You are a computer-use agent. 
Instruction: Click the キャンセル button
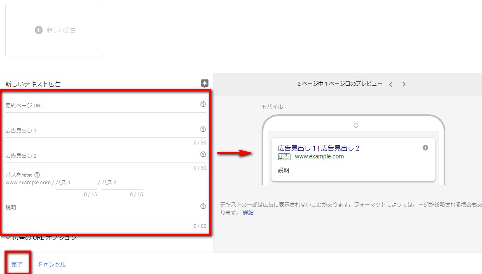[x=51, y=265]
